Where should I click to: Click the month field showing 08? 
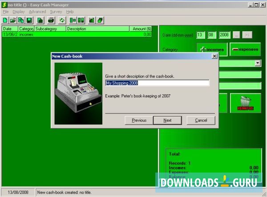pos(212,35)
